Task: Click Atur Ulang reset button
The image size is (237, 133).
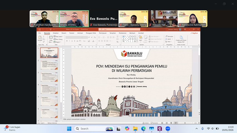Action: [59, 39]
